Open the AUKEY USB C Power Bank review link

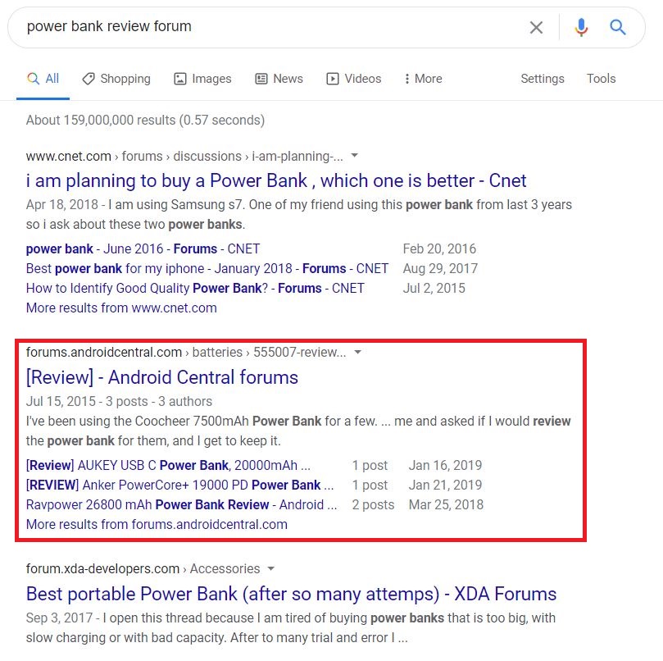[168, 466]
